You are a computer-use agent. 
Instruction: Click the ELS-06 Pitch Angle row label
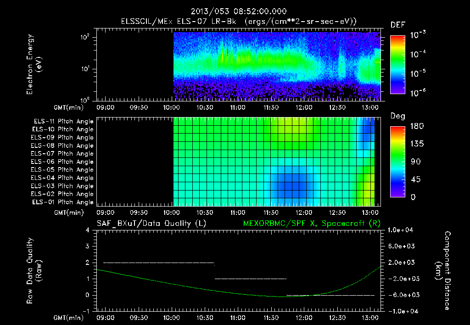point(62,162)
